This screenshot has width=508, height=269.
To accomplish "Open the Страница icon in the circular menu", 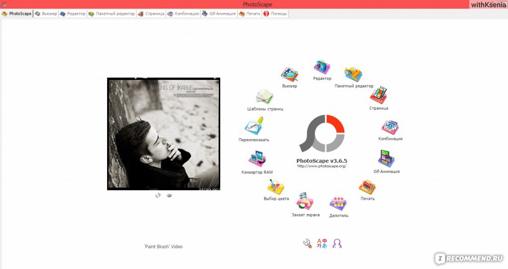I will (379, 95).
